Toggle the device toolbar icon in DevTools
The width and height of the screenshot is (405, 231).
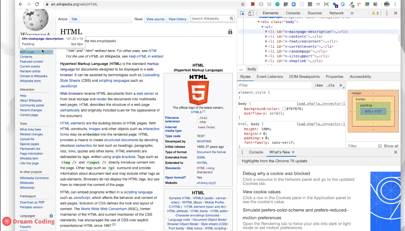pos(251,13)
